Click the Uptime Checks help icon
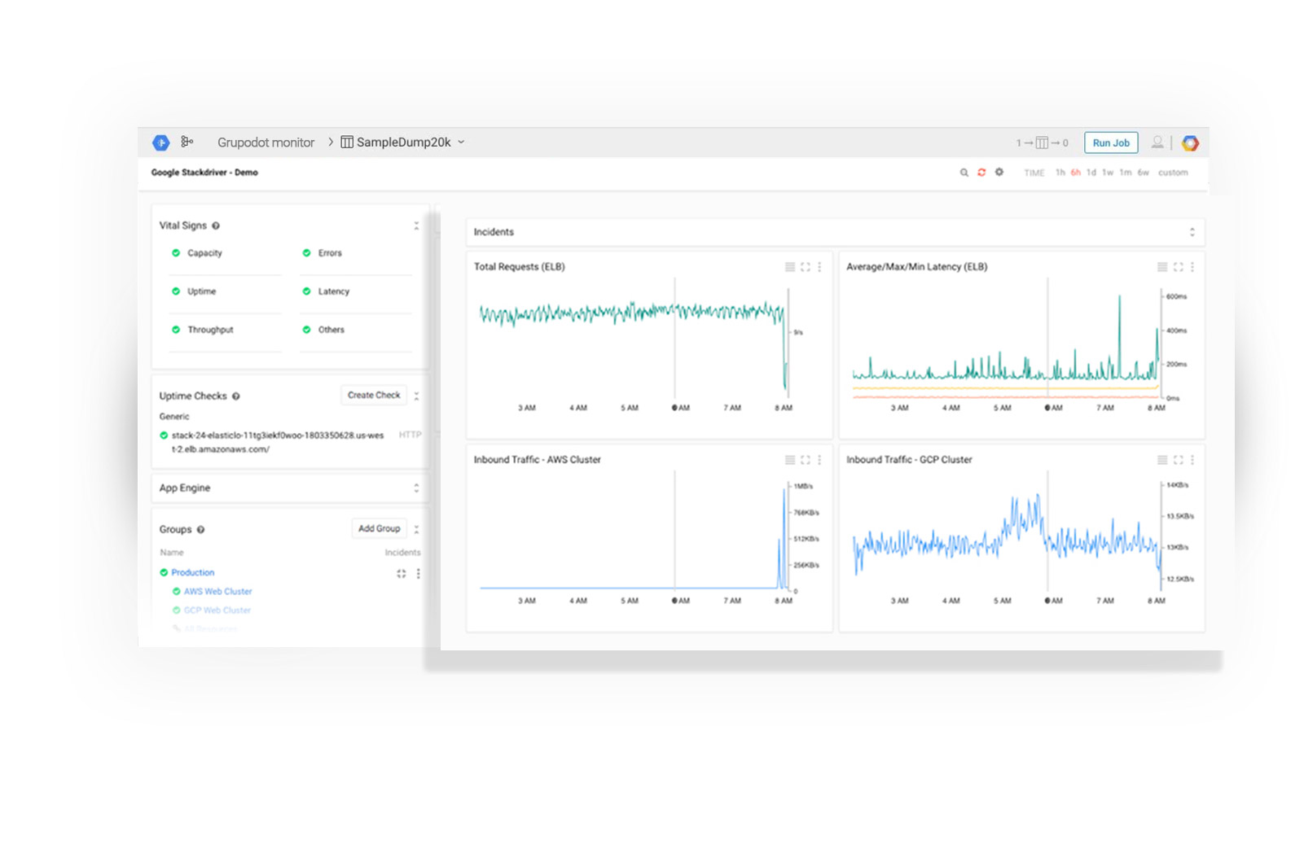 (236, 396)
